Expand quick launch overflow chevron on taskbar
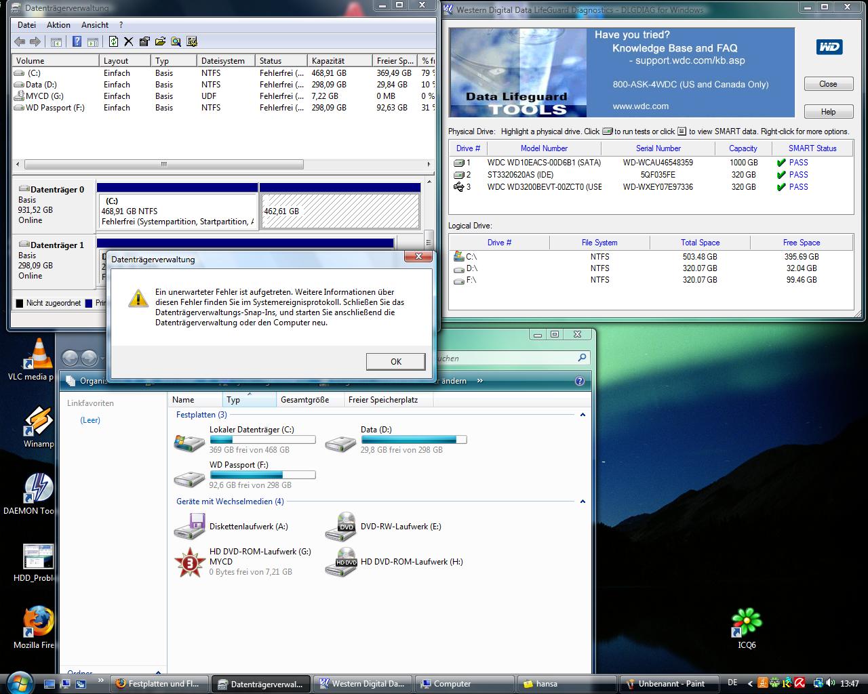868x694 pixels. (102, 680)
